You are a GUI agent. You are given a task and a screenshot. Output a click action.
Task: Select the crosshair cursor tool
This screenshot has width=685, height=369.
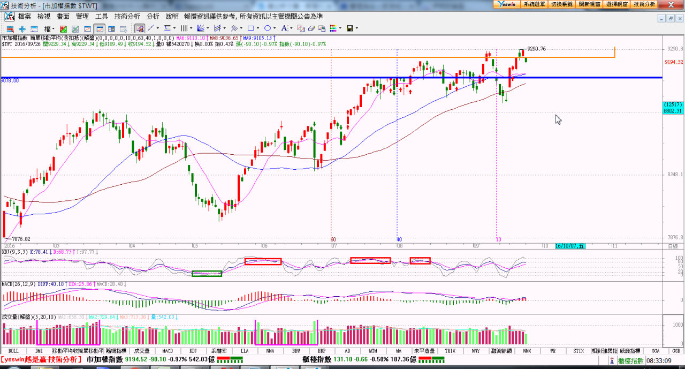click(22, 28)
